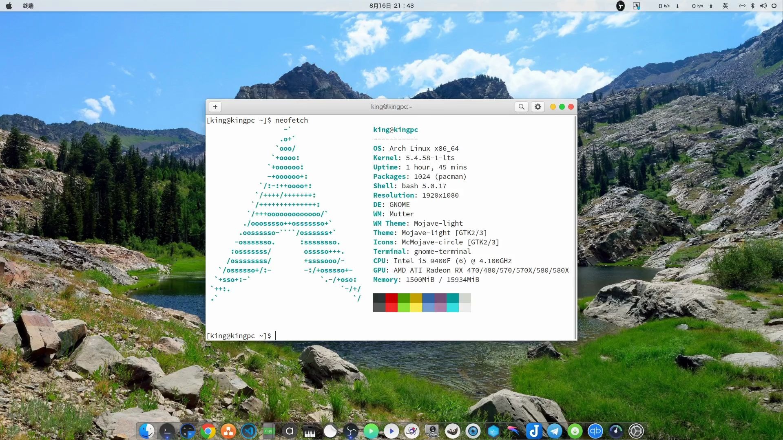
Task: Click the WM Theme: Mojave-light line
Action: point(418,223)
